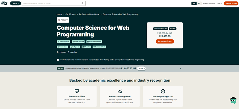Switch language to EN
The image size is (239, 109).
pyautogui.click(x=194, y=3)
